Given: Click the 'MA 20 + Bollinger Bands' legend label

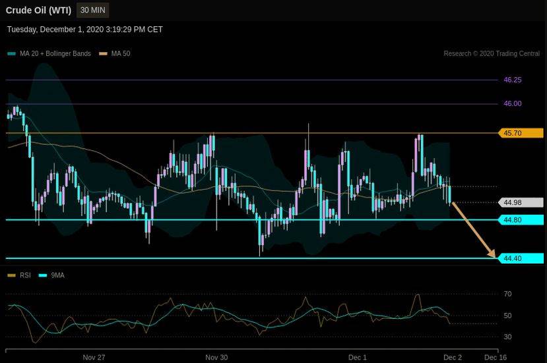Looking at the screenshot, I should (55, 53).
